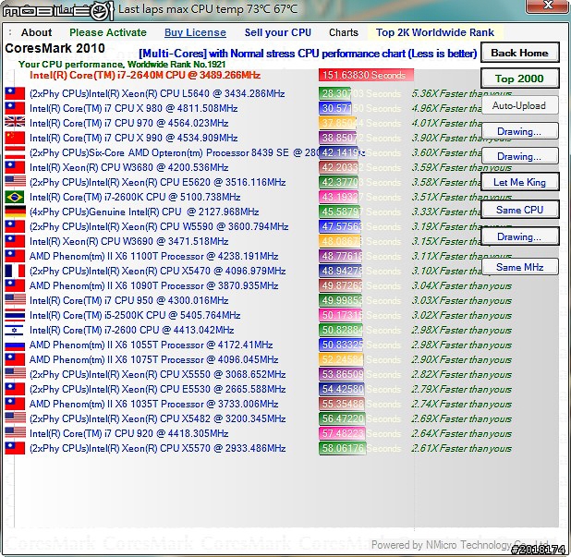Click the flag beside Xeon W5590 row
The height and width of the screenshot is (557, 571).
15,226
